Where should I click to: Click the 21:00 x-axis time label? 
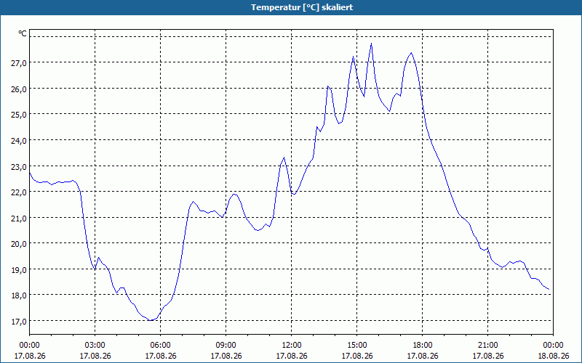(487, 346)
